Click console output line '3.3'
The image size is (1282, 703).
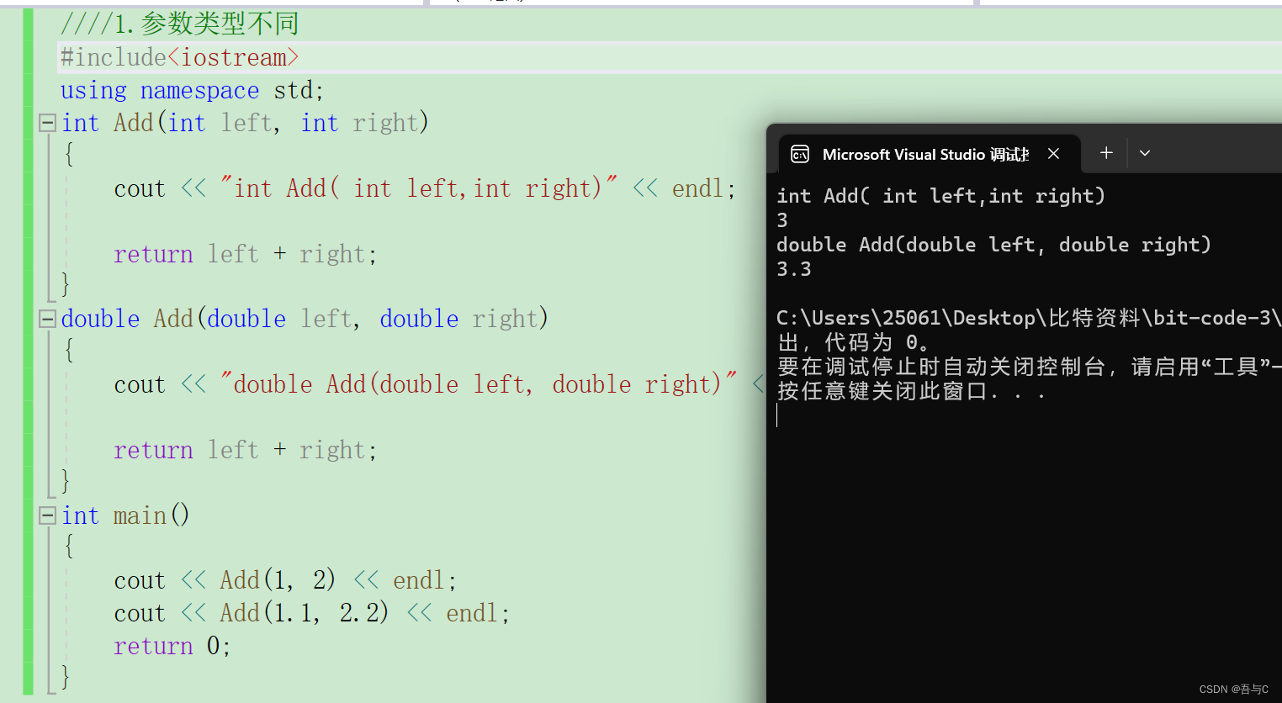tap(794, 269)
